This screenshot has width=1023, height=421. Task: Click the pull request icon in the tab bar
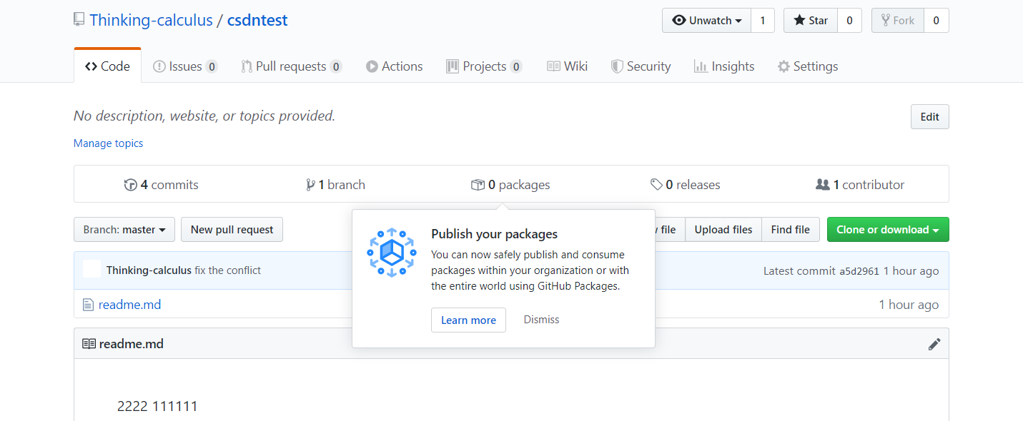coord(247,66)
